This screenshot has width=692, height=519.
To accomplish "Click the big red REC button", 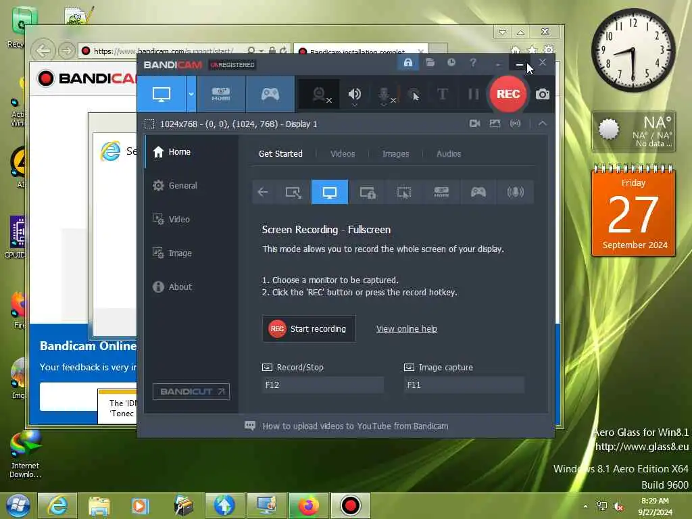I will (x=508, y=94).
